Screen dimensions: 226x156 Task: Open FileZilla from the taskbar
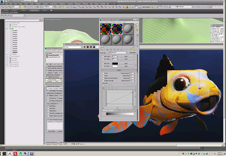coord(15,153)
